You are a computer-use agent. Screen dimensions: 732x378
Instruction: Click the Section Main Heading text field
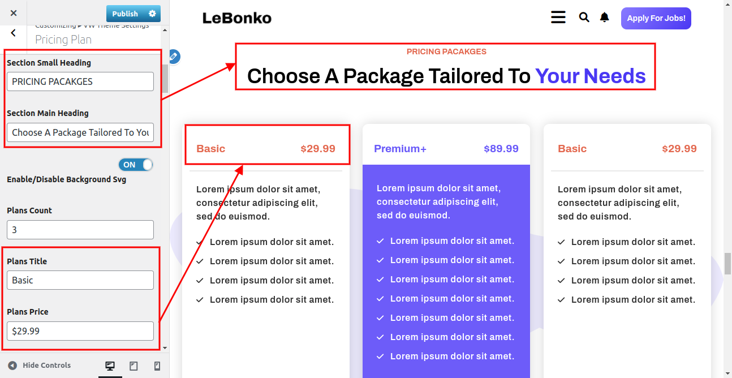click(x=80, y=132)
